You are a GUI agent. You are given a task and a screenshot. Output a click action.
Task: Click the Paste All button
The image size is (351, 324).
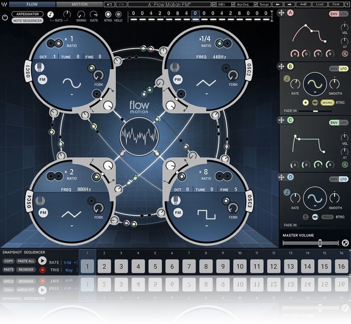point(25,261)
